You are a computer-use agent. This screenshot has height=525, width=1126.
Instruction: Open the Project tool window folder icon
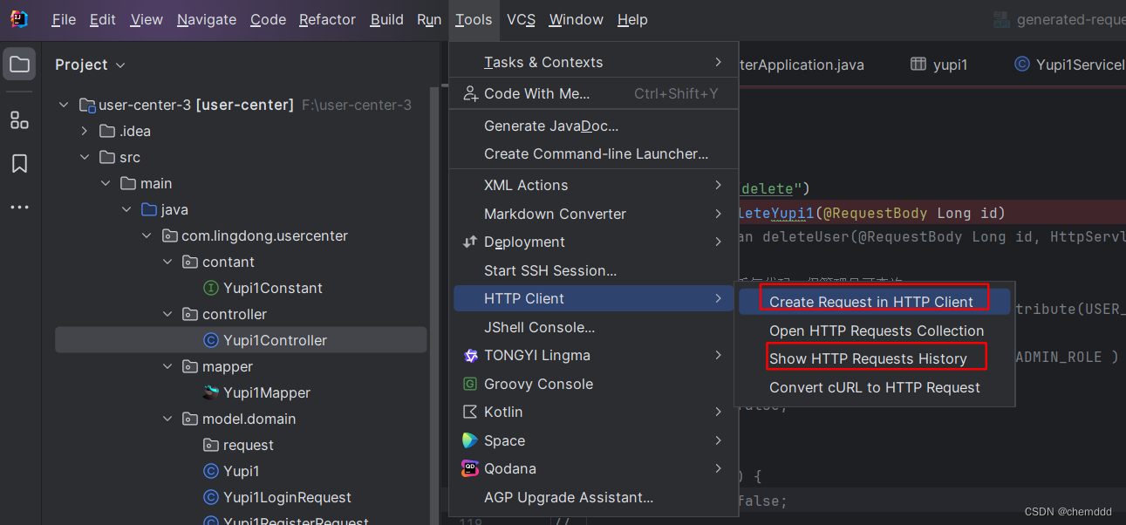(x=19, y=62)
